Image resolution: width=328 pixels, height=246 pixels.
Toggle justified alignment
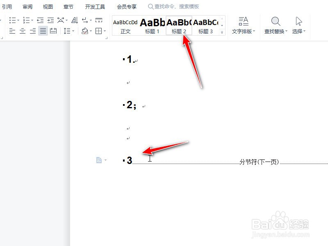tap(43, 31)
